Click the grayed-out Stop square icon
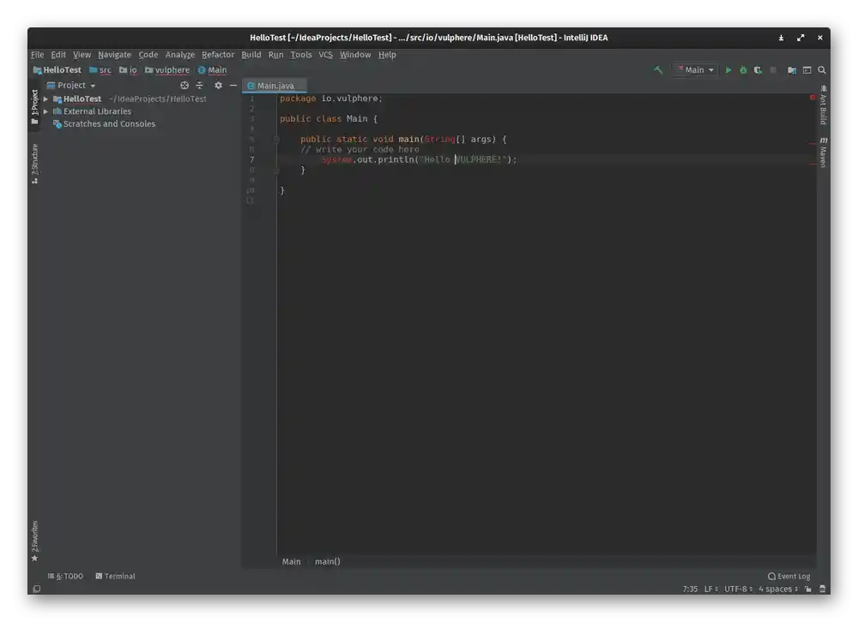This screenshot has width=858, height=622. [x=773, y=70]
